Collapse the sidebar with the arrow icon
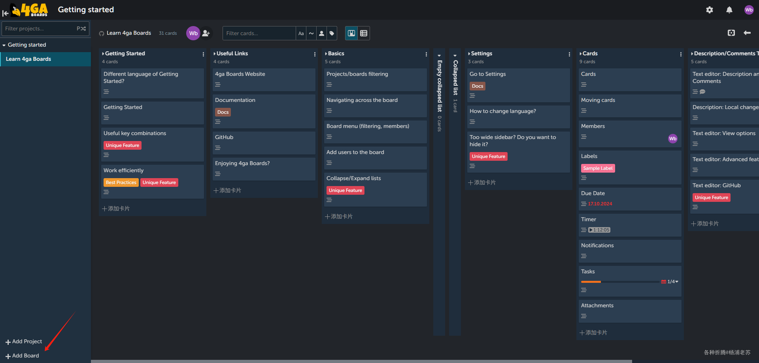 [5, 13]
